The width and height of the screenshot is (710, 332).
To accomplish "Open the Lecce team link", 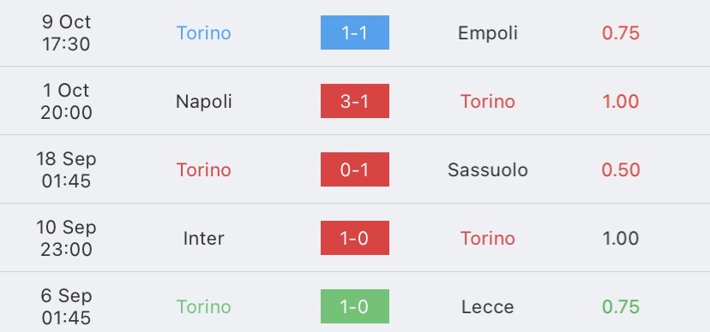I will (x=488, y=306).
